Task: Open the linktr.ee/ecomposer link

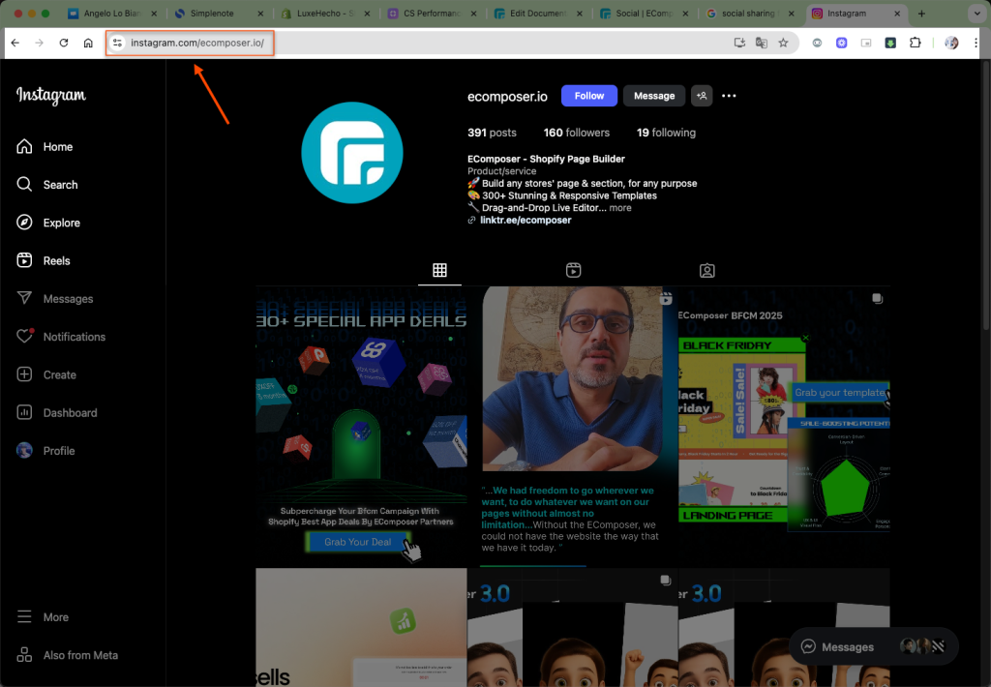Action: click(x=525, y=221)
